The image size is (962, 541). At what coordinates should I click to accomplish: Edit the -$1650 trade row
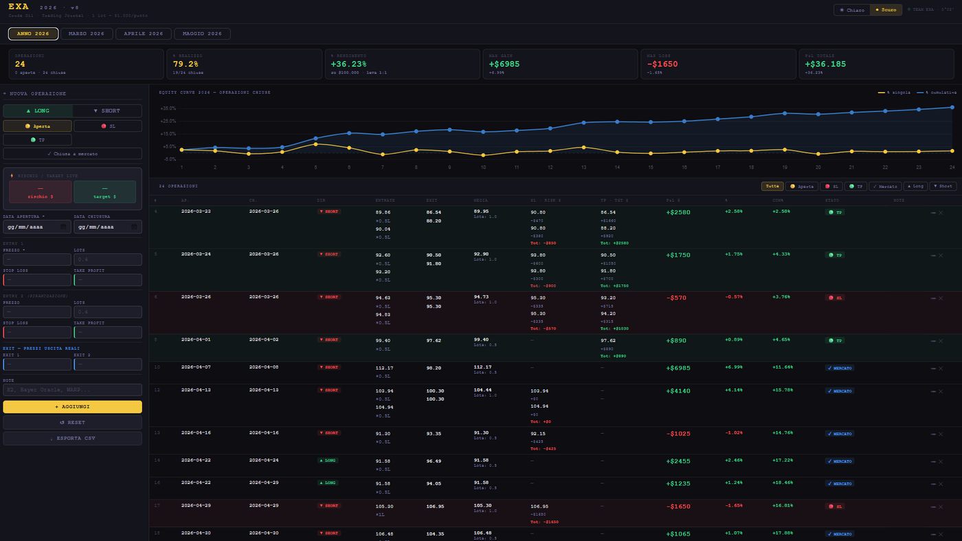coord(933,507)
